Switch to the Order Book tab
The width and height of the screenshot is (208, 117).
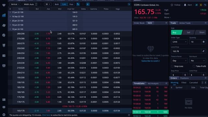(x=139, y=23)
